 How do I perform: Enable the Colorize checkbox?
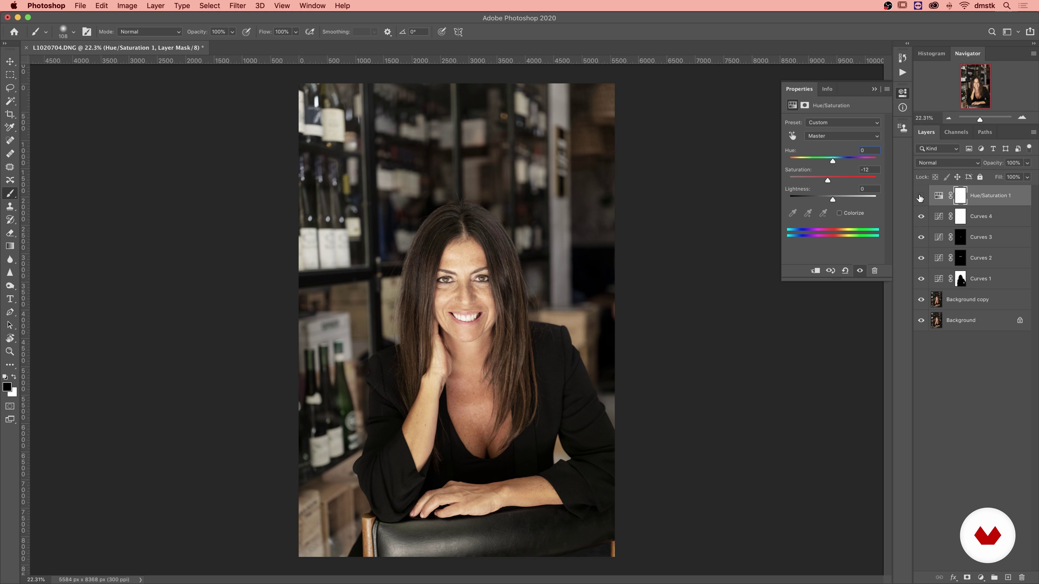[x=839, y=213]
